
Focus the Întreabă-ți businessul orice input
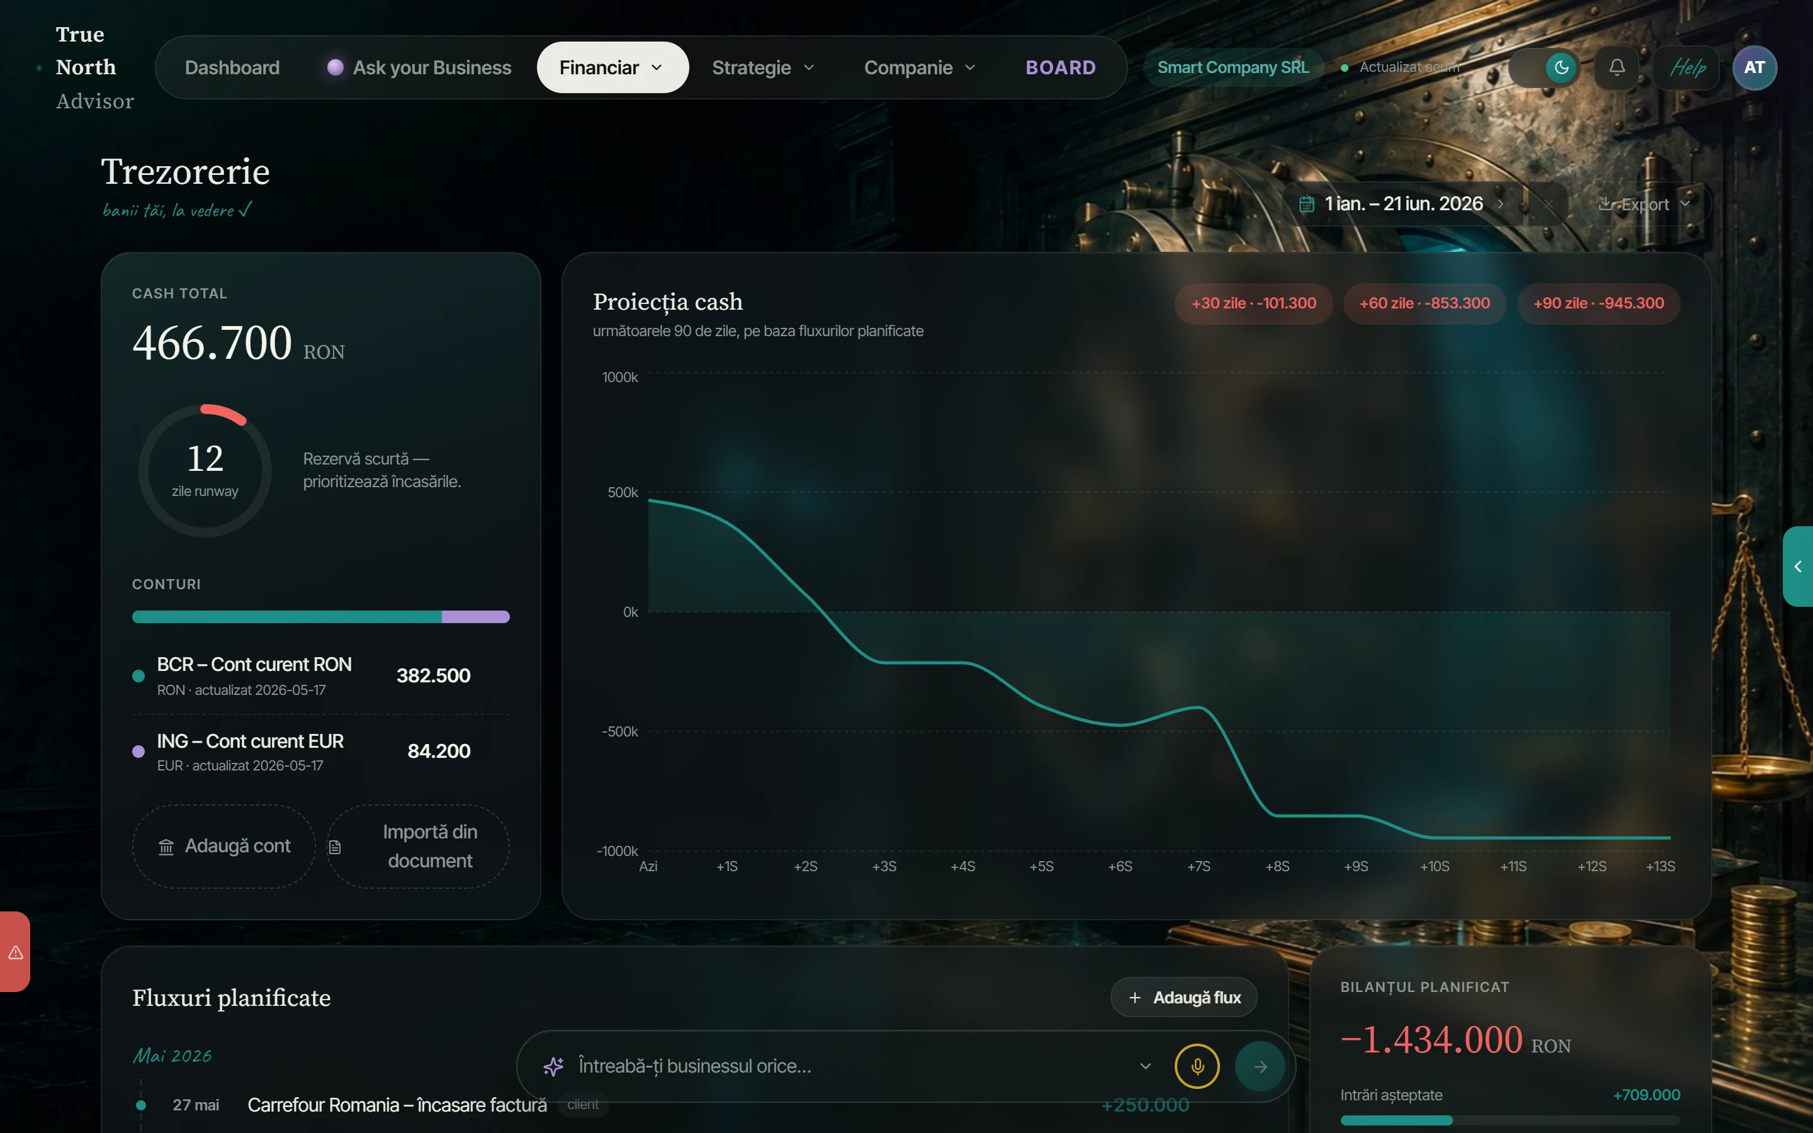click(x=847, y=1066)
